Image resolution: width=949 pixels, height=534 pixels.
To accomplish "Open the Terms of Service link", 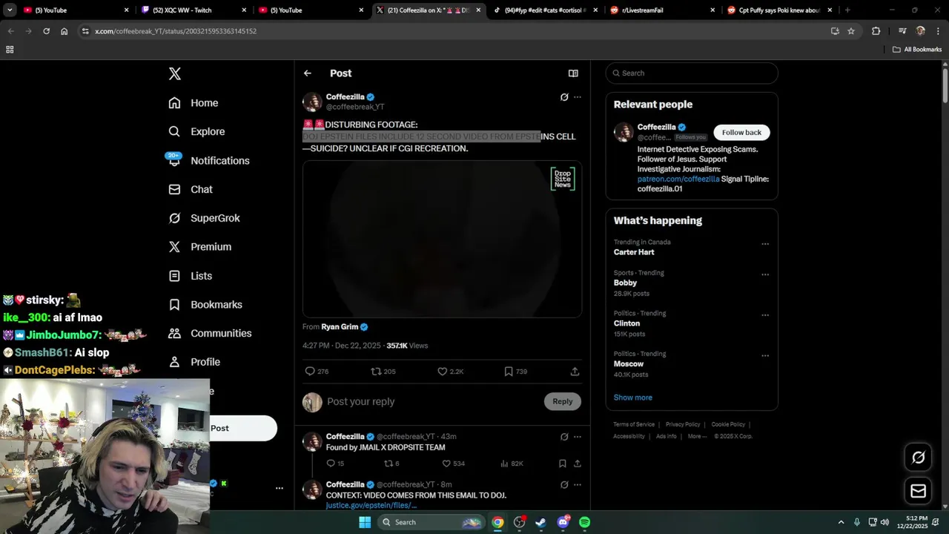I will [x=634, y=424].
